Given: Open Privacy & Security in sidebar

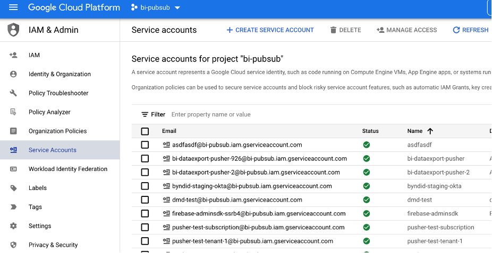Looking at the screenshot, I should coord(60,245).
